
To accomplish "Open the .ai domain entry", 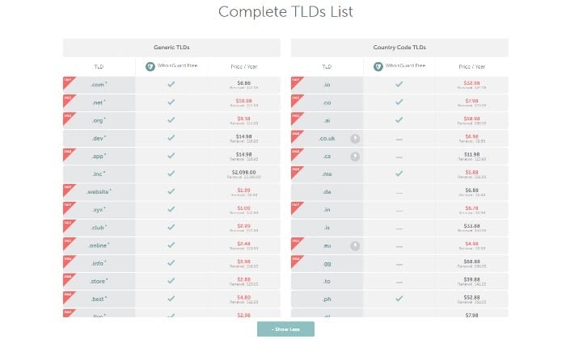I will (x=327, y=121).
